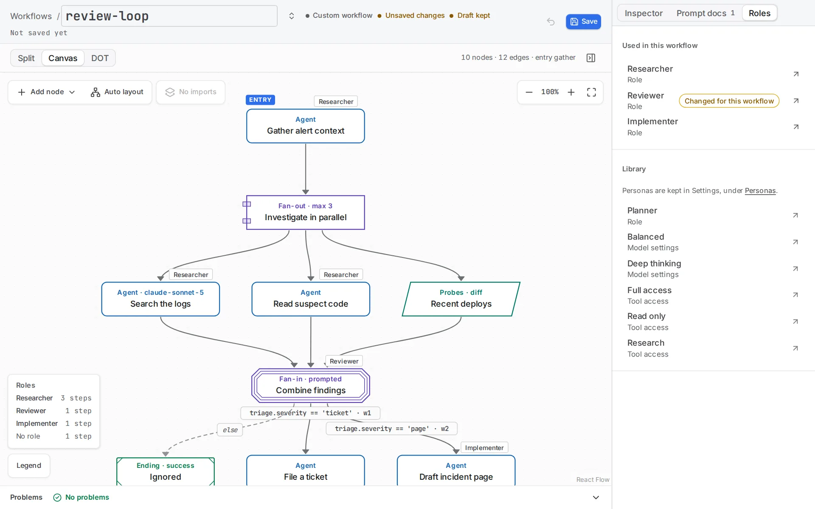Zoom out with the minus icon
This screenshot has width=815, height=509.
[x=529, y=92]
